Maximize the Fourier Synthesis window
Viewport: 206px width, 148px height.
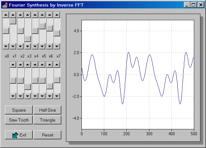pyautogui.click(x=194, y=5)
